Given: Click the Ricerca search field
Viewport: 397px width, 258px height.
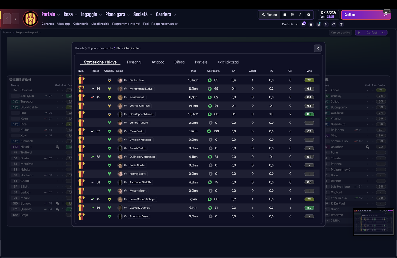Looking at the screenshot, I should 269,15.
